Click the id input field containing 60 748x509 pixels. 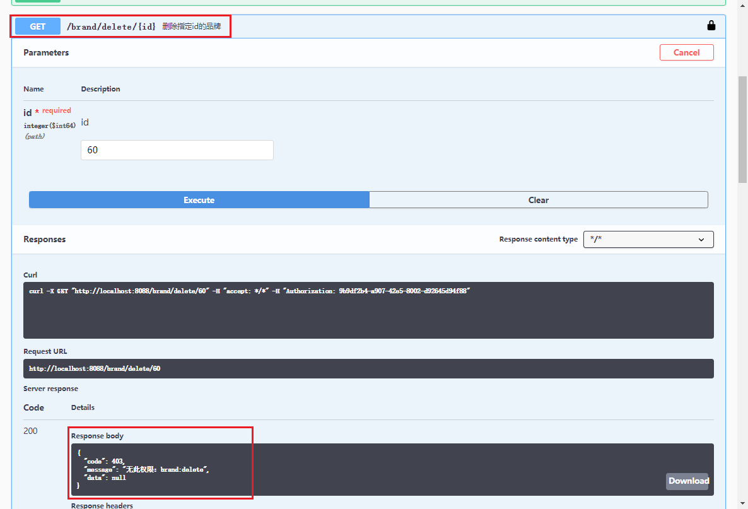(177, 149)
